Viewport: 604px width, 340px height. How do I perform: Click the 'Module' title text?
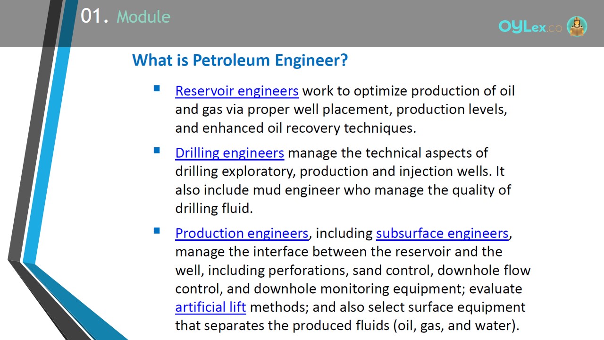pyautogui.click(x=143, y=17)
